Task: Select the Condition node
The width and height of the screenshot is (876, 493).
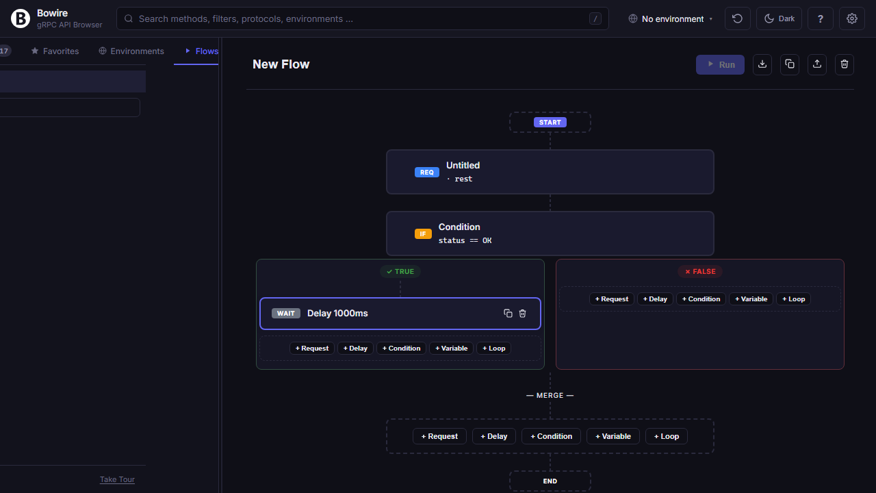Action: click(550, 233)
